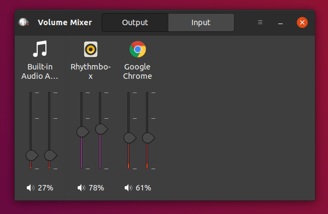Image resolution: width=328 pixels, height=214 pixels.
Task: Open the hamburger menu in the title bar
Action: (260, 22)
